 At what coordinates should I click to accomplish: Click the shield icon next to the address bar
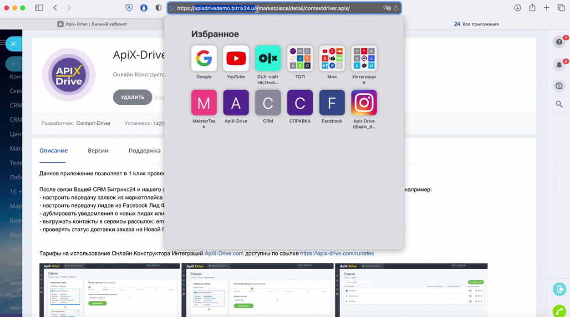coord(158,7)
